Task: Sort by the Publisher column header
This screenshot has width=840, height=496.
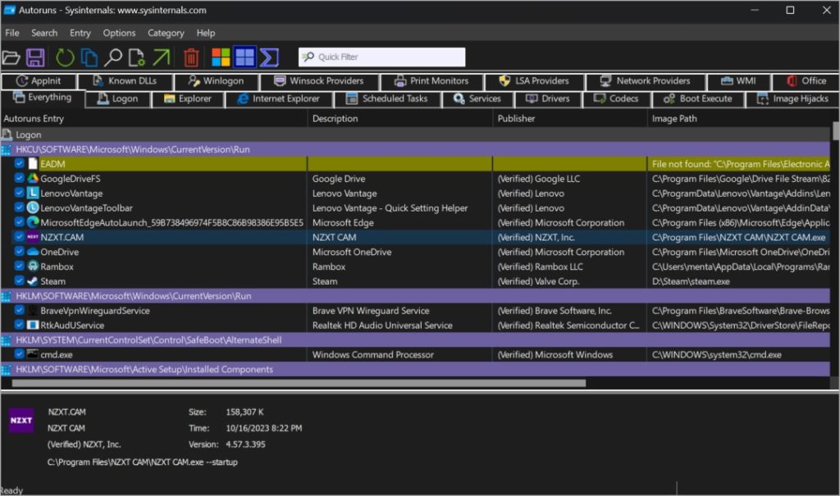Action: click(517, 119)
